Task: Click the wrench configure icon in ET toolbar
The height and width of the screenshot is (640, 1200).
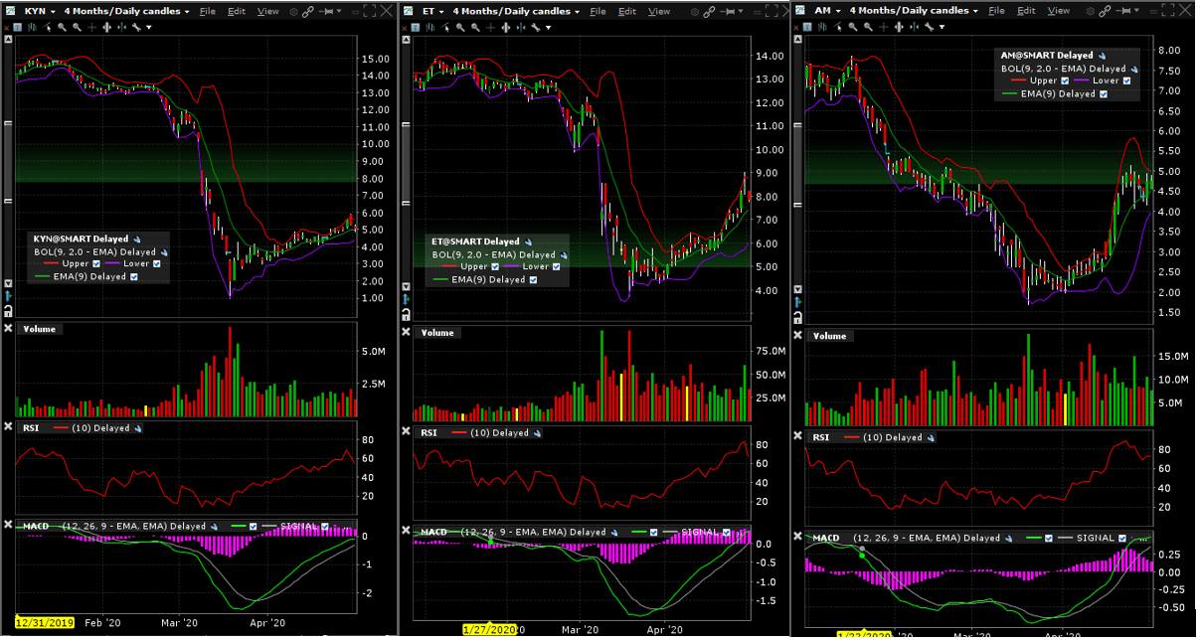Action: click(536, 27)
